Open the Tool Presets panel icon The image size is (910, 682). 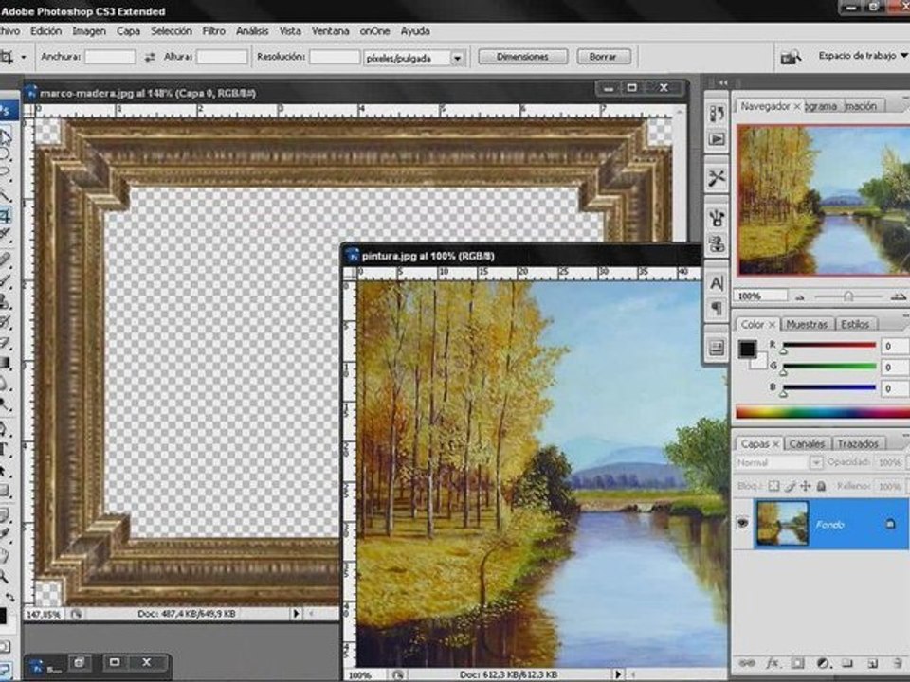point(717,178)
